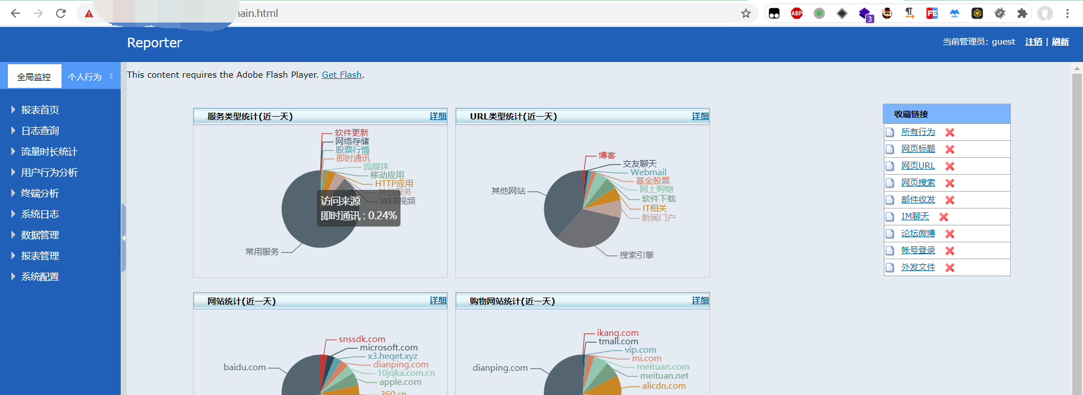The width and height of the screenshot is (1083, 395).
Task: Switch to the 个人行为 tab
Action: point(85,77)
